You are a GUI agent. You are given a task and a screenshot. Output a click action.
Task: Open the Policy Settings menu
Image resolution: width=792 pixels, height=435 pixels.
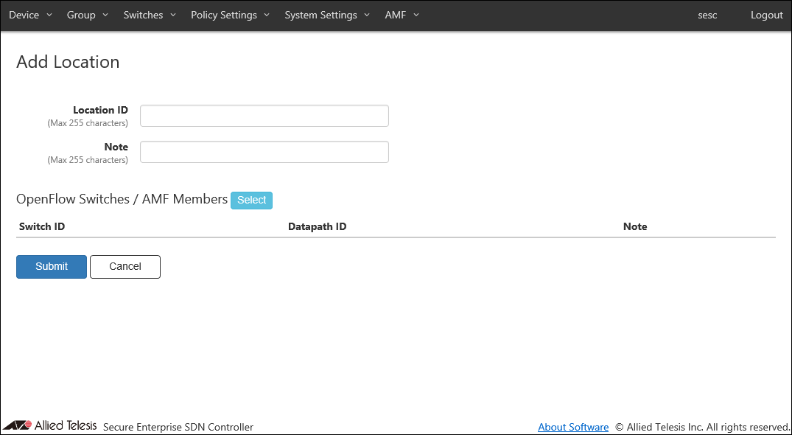pos(230,15)
